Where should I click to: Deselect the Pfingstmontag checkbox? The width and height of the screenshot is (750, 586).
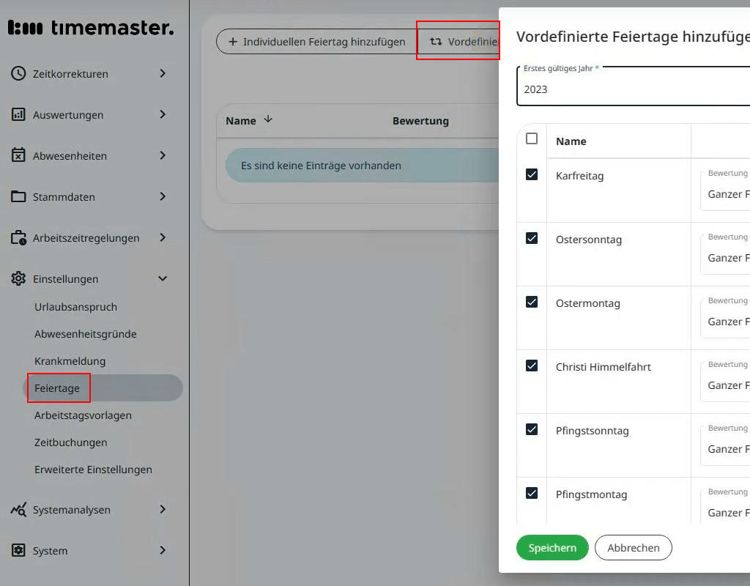pyautogui.click(x=532, y=493)
